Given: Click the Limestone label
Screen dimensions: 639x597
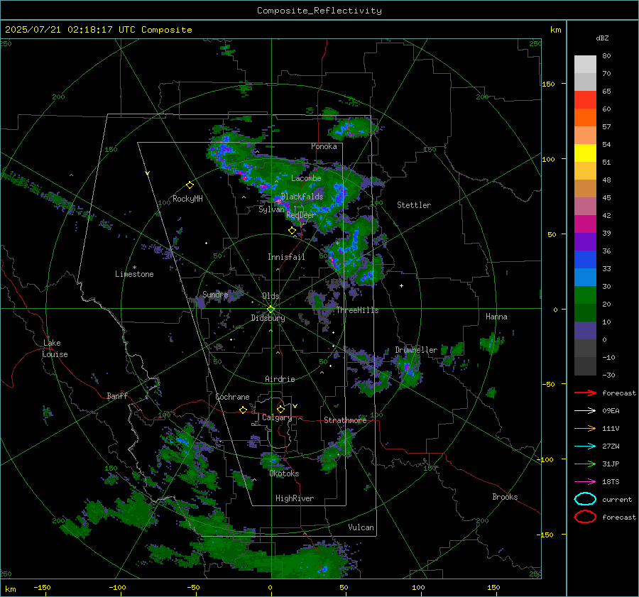Looking at the screenshot, I should click(x=134, y=274).
